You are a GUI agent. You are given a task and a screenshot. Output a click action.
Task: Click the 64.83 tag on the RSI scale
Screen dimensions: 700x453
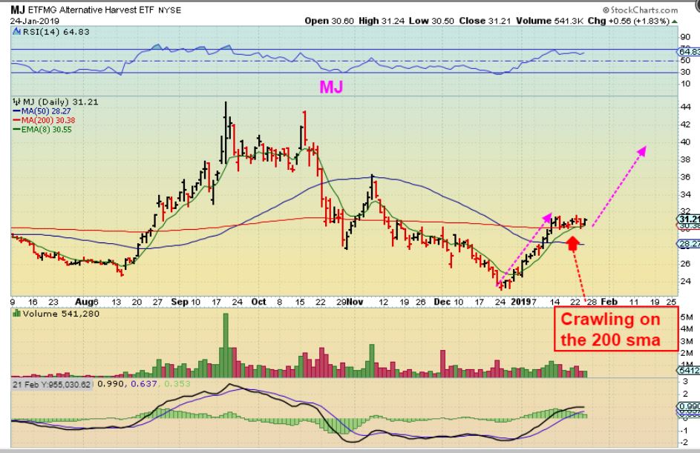pos(689,52)
